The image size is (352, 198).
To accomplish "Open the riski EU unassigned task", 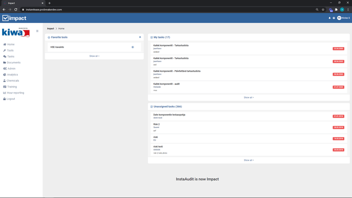I will (x=249, y=139).
